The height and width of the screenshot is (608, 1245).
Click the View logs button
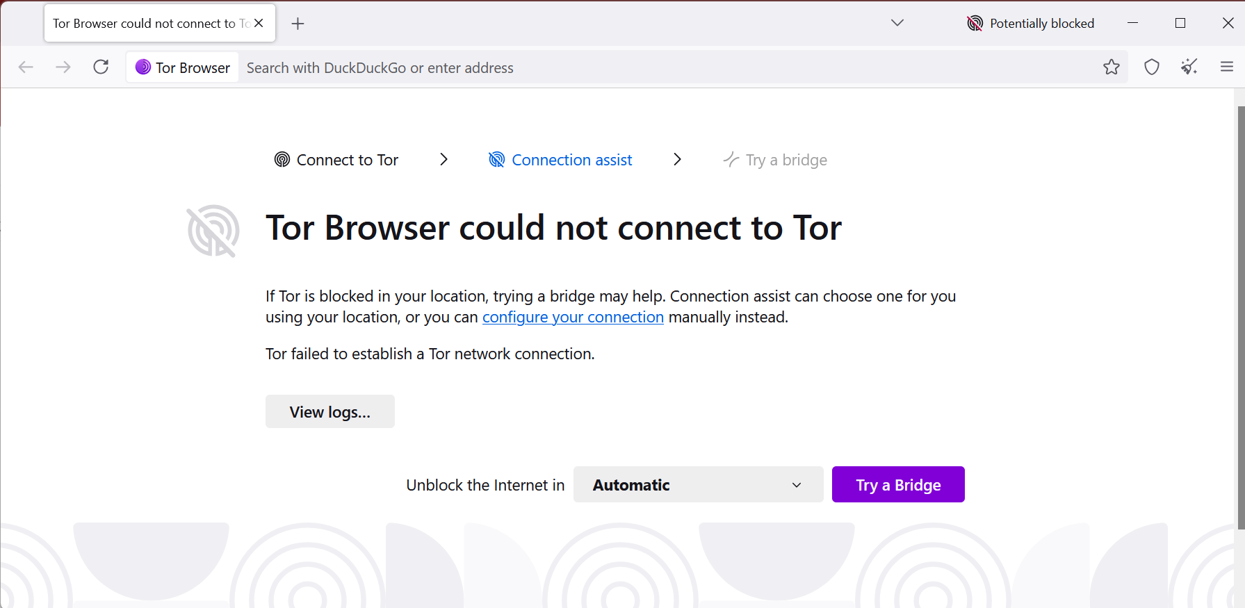coord(329,411)
